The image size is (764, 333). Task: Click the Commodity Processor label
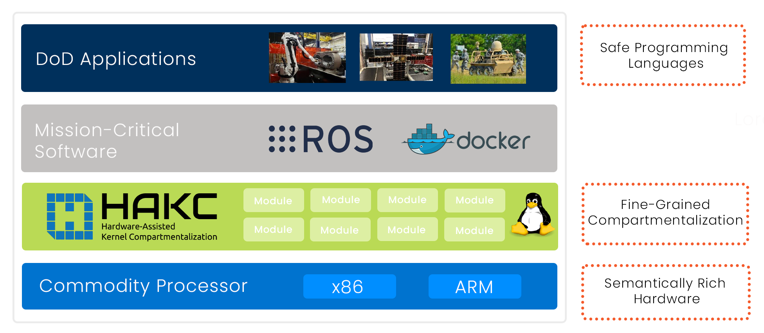[x=143, y=286]
